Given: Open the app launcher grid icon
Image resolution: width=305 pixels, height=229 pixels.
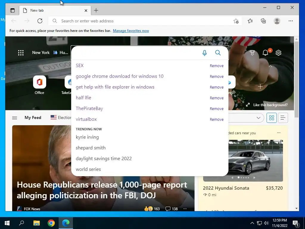Looking at the screenshot, I should pyautogui.click(x=21, y=53).
